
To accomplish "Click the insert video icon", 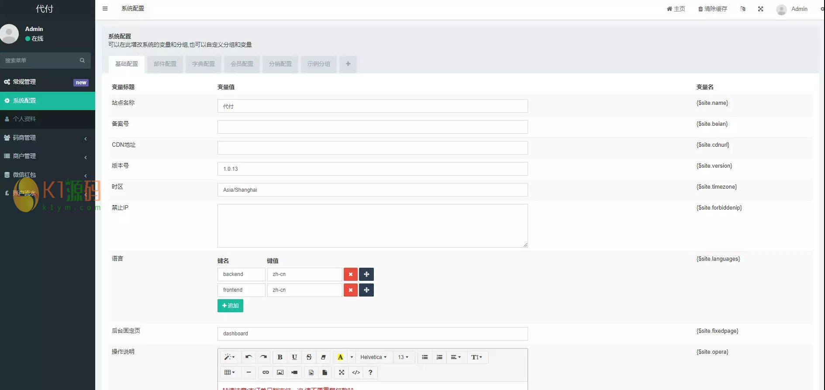I will (294, 373).
